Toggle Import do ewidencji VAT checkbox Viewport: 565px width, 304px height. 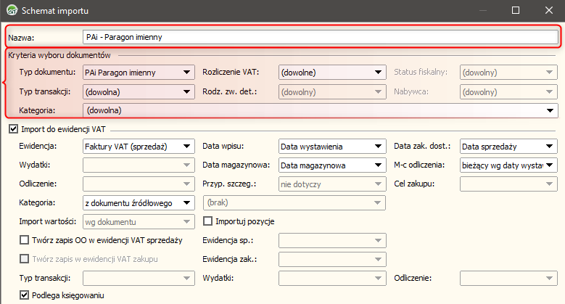[13, 129]
